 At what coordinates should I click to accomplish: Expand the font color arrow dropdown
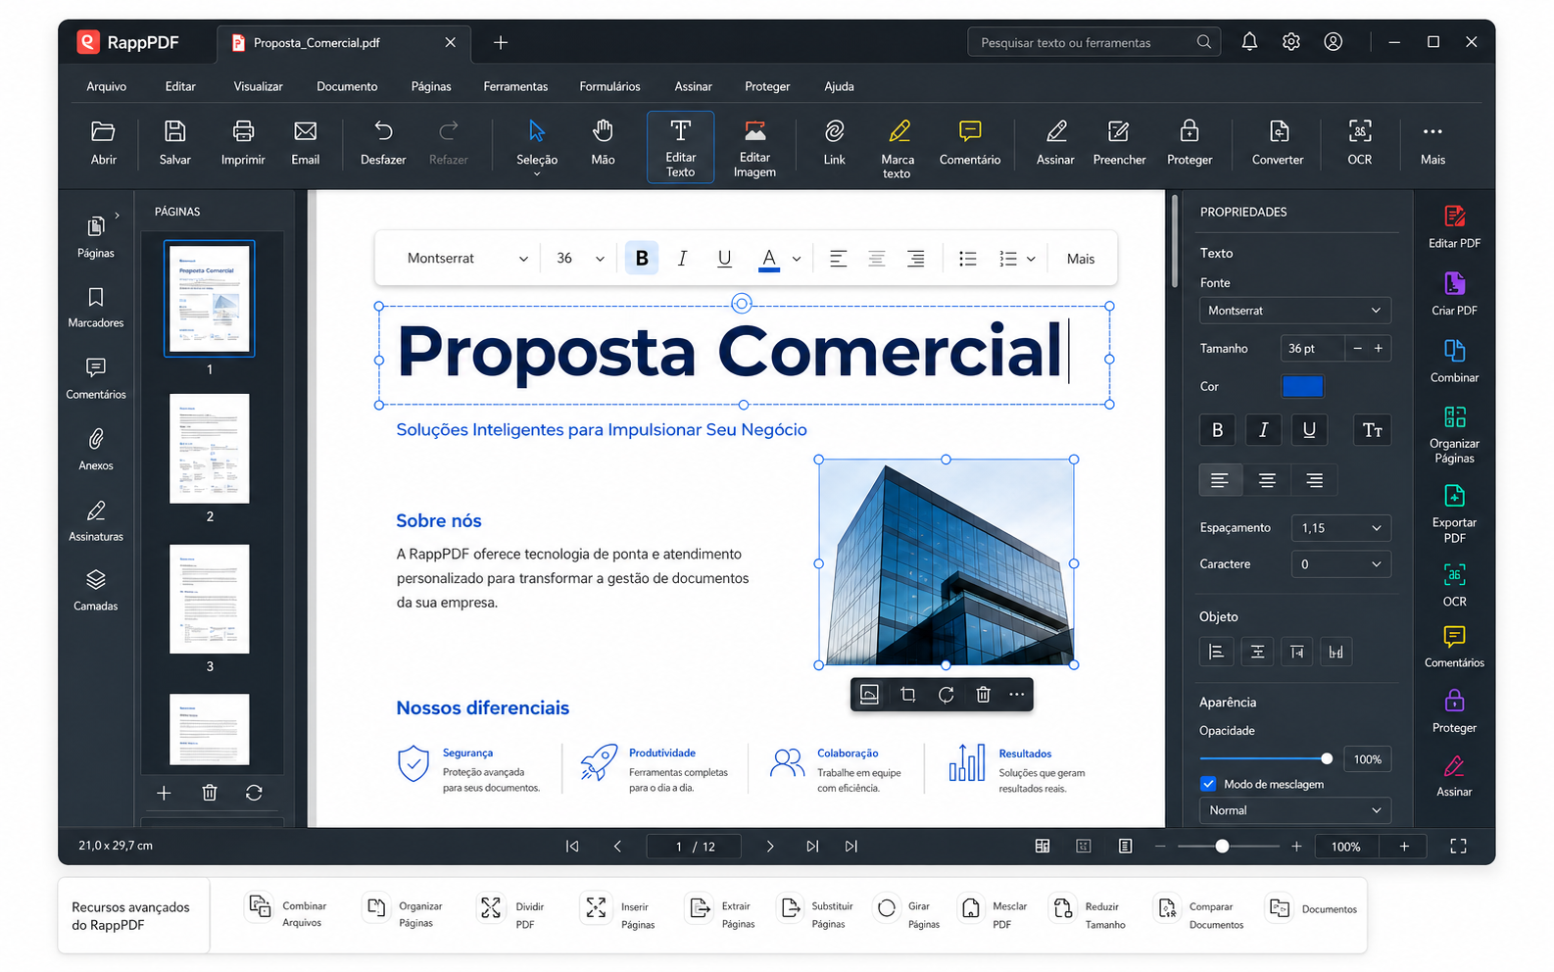[797, 260]
